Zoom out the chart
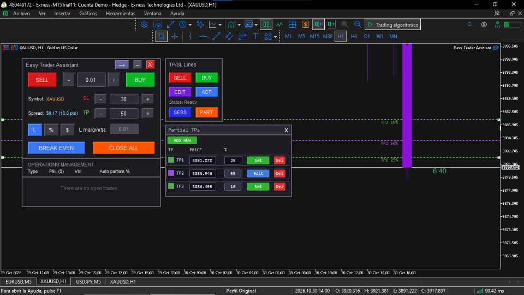The image size is (524, 295). 358,25
